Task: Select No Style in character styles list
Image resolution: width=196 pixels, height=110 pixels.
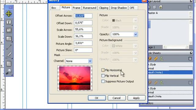Action: pyautogui.click(x=170, y=88)
